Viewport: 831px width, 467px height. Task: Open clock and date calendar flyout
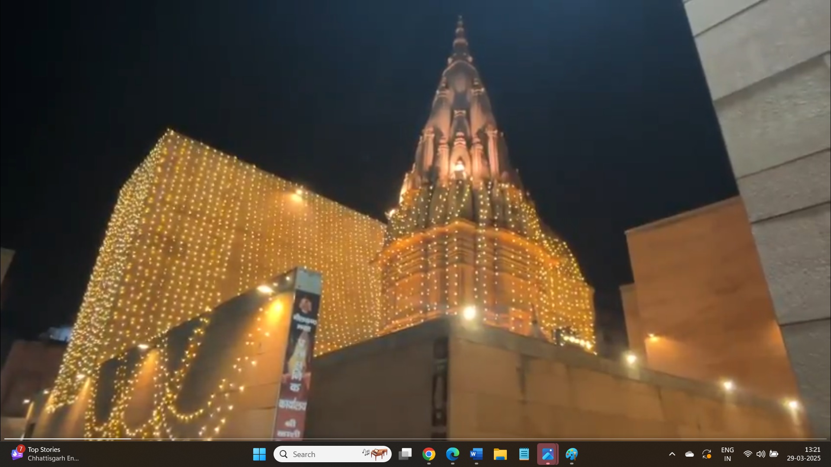[x=804, y=454]
